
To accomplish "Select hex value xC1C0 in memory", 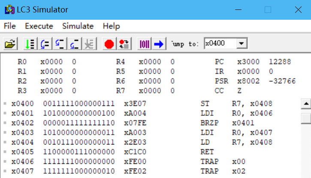I will coord(135,152).
